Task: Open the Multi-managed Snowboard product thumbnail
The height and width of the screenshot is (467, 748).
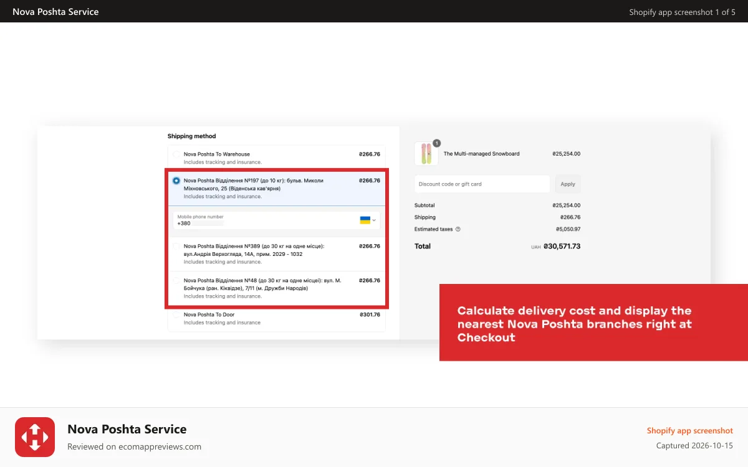Action: (426, 154)
